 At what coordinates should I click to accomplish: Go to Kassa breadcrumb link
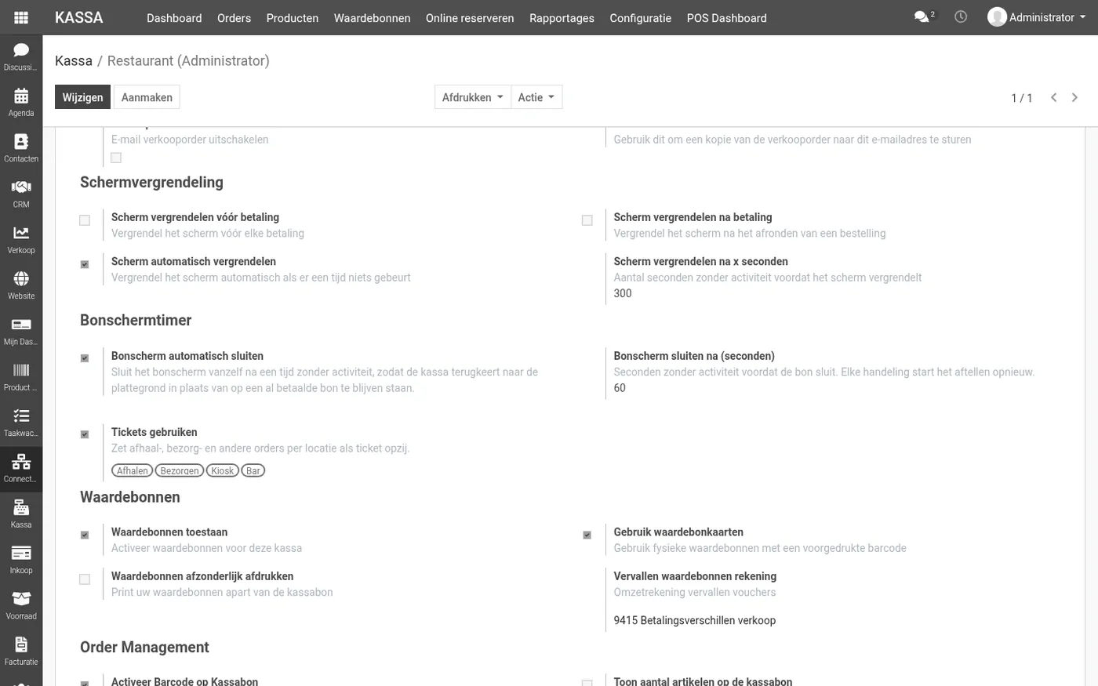coord(74,60)
